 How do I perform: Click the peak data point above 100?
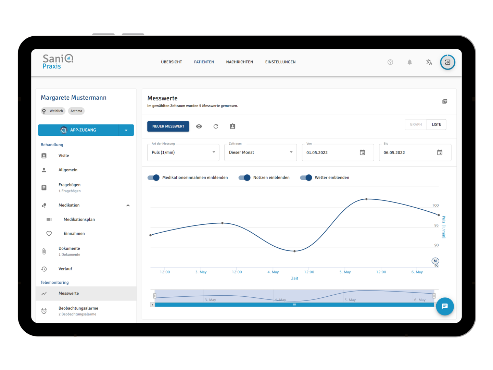[367, 199]
